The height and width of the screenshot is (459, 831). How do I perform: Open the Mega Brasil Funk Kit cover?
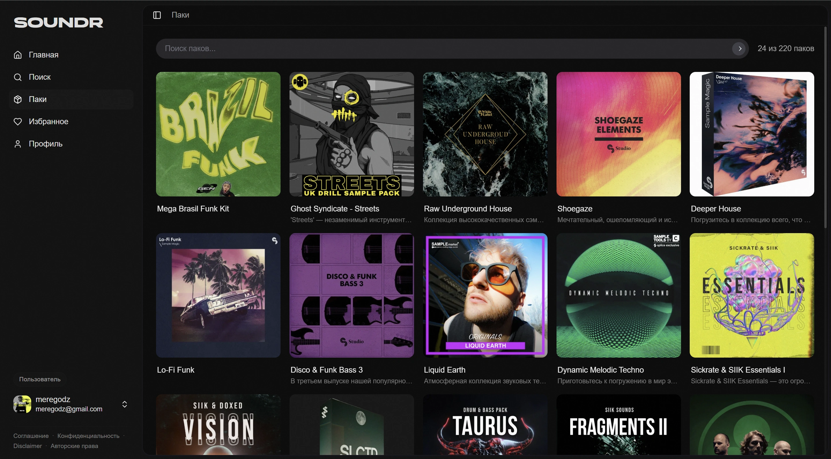(218, 134)
